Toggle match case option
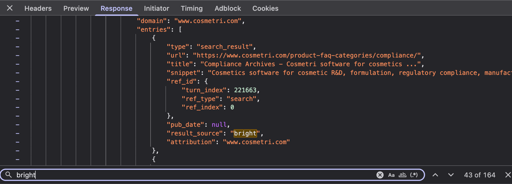This screenshot has height=184, width=512. point(391,175)
